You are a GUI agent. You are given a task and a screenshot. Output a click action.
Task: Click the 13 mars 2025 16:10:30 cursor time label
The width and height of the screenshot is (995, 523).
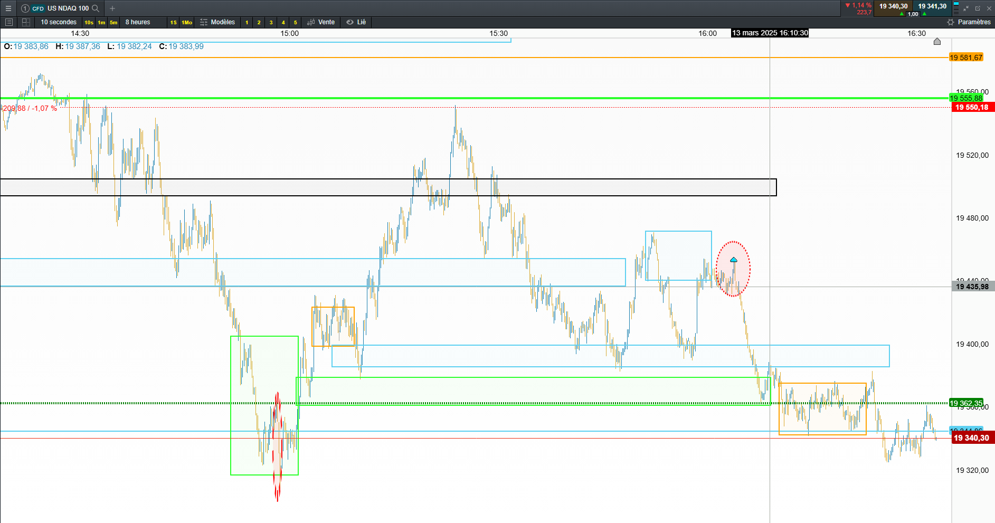pyautogui.click(x=770, y=33)
